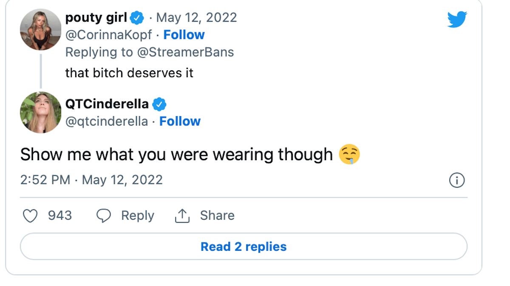Follow @qtcinderella account
510x286 pixels.
tap(180, 121)
